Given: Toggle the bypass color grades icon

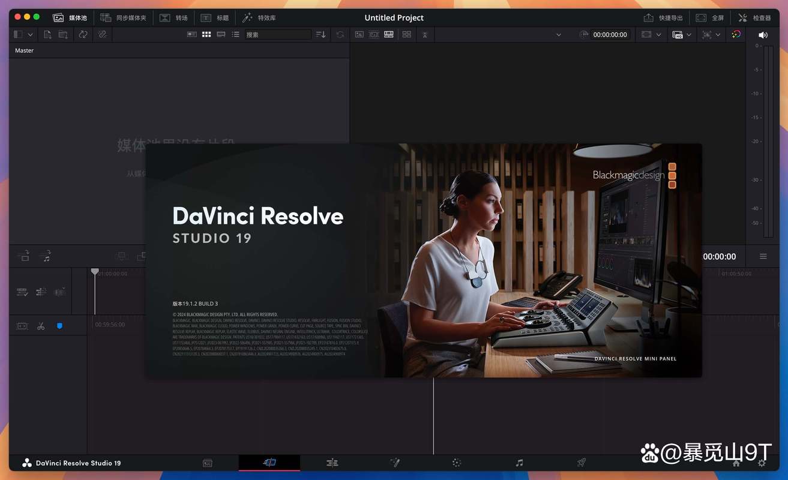Looking at the screenshot, I should click(736, 35).
